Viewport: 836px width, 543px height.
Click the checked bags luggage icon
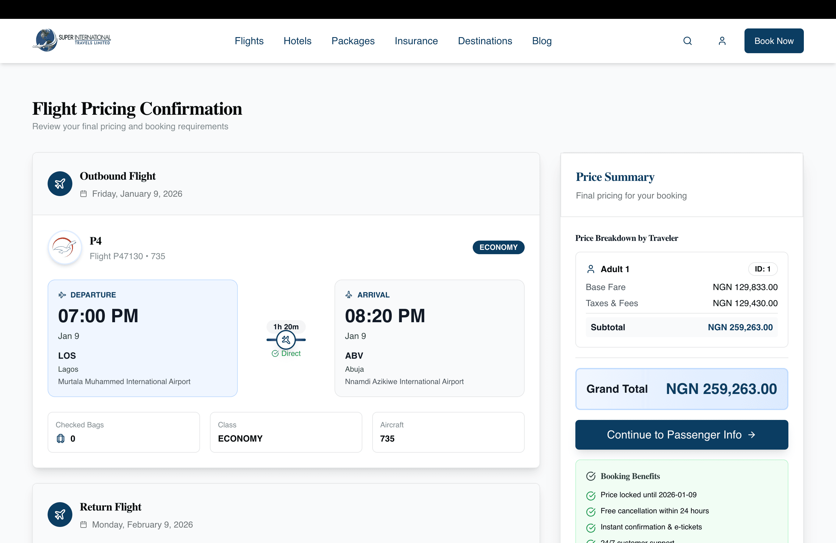(x=61, y=438)
